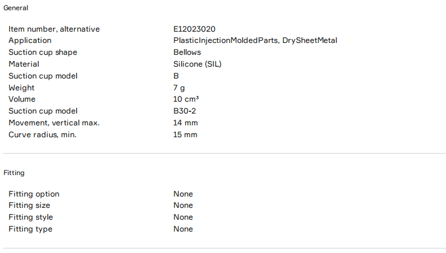Screen dimensions: 446x253
Task: Click the Volume row label
Action: 22,99
